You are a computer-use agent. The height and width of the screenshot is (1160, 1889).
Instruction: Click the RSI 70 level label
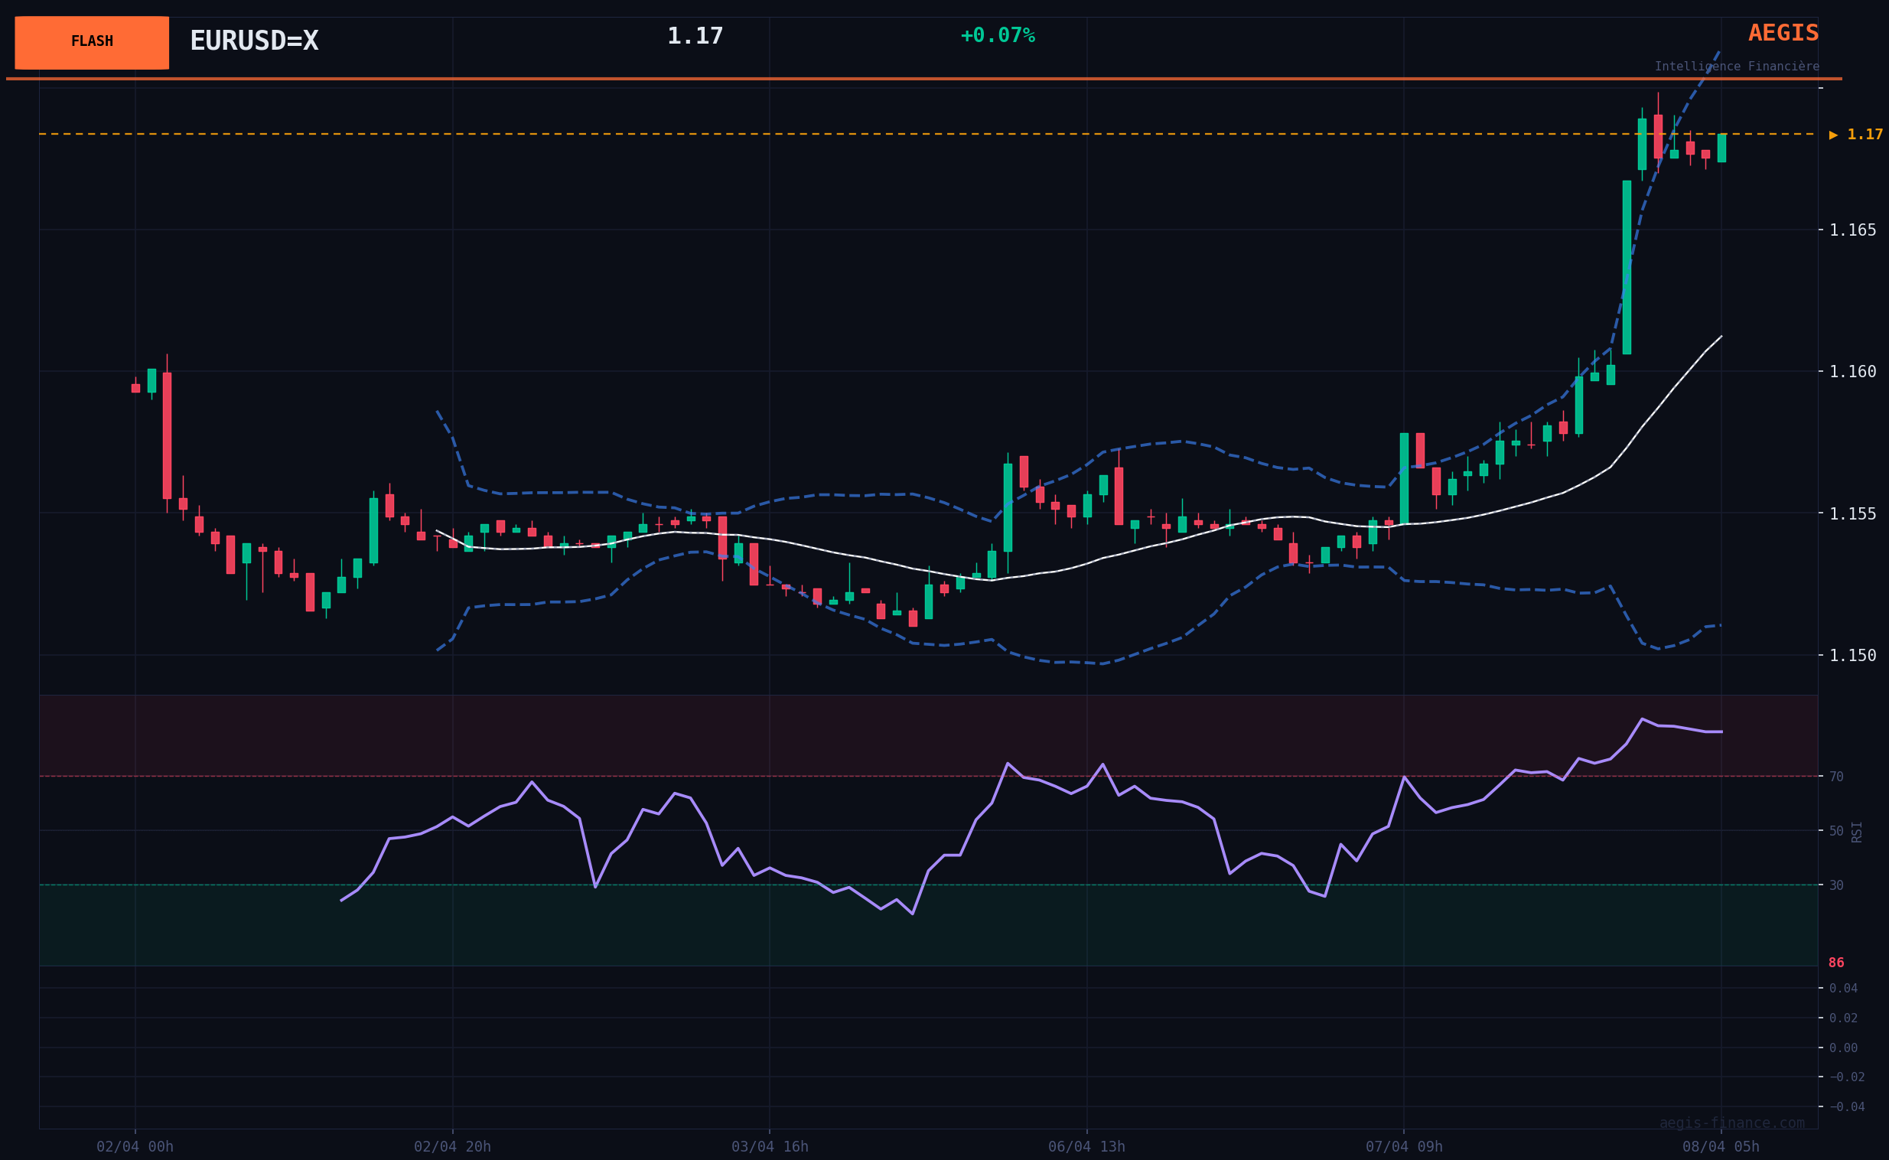(x=1836, y=777)
